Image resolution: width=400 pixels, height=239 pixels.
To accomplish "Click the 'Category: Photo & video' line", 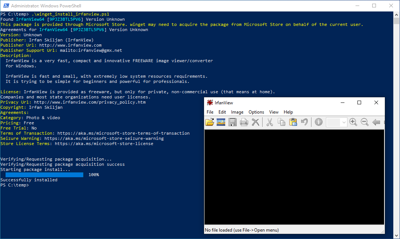I will coord(30,118).
